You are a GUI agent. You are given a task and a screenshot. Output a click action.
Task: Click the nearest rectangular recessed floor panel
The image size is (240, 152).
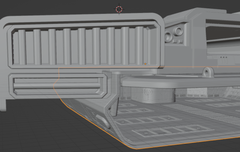tap(173, 131)
